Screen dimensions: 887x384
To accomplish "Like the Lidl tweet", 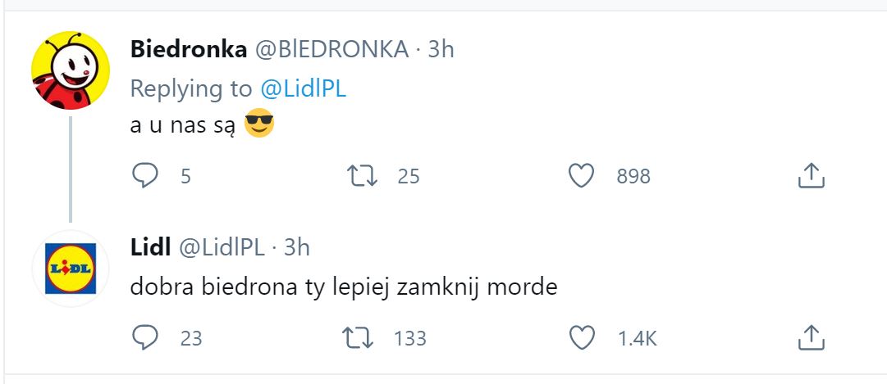I will [581, 337].
